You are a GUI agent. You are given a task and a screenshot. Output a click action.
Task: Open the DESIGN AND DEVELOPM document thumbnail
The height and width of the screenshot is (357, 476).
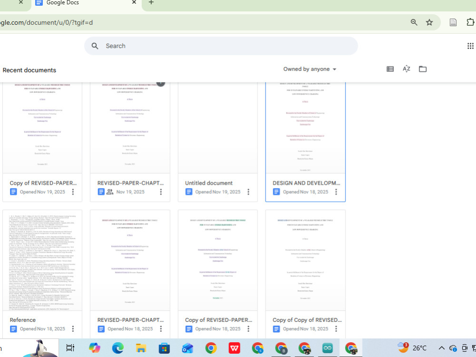click(306, 128)
